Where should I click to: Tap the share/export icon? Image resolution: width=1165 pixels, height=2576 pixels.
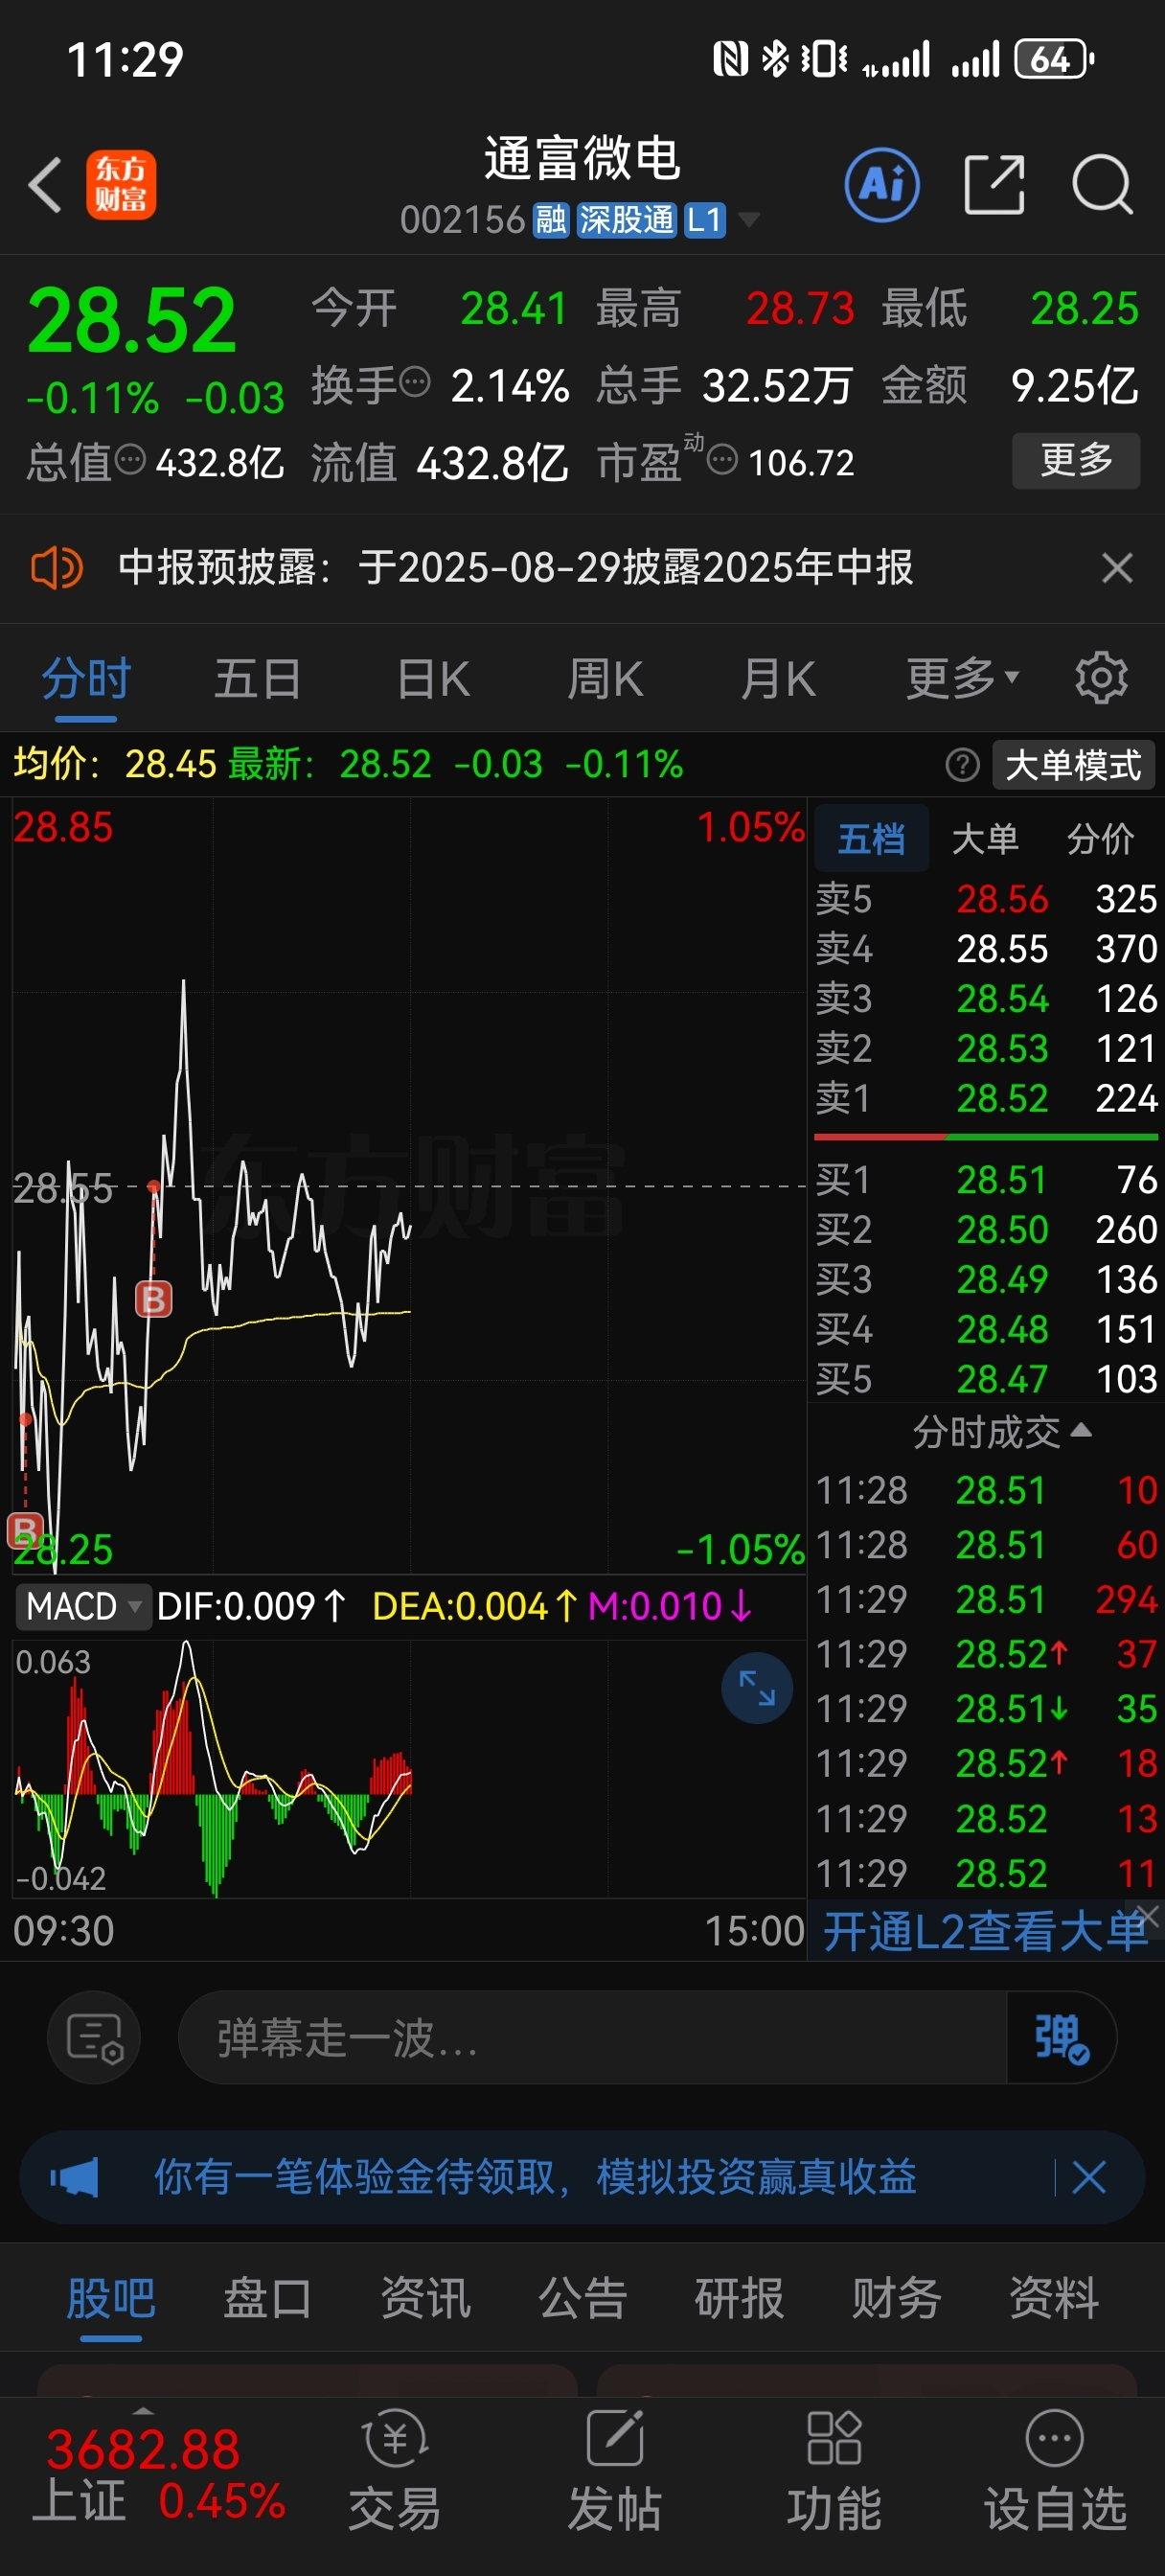[995, 185]
